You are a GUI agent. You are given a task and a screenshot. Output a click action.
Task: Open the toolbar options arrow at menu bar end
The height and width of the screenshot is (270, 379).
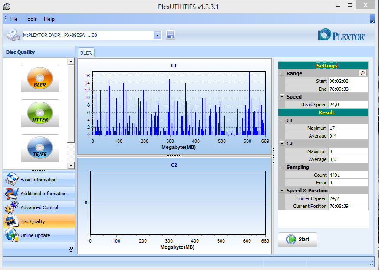point(372,20)
